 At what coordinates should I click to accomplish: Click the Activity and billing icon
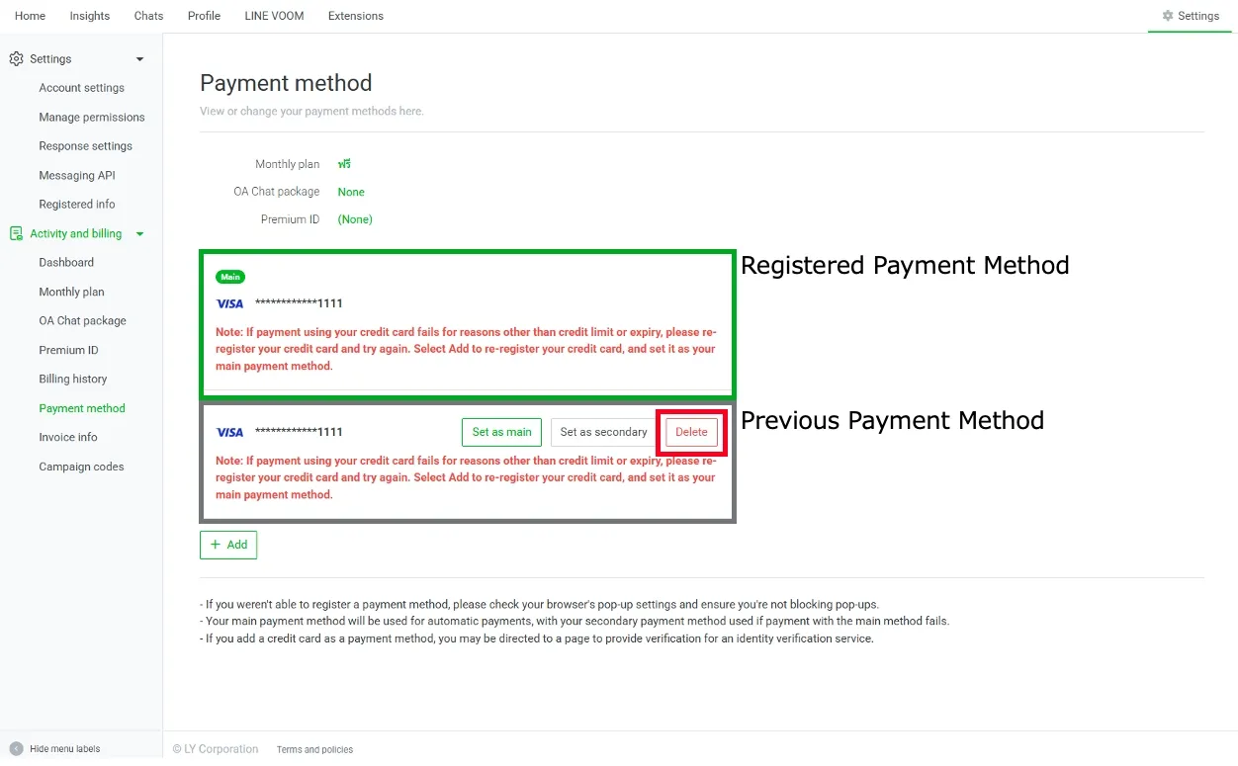point(16,234)
